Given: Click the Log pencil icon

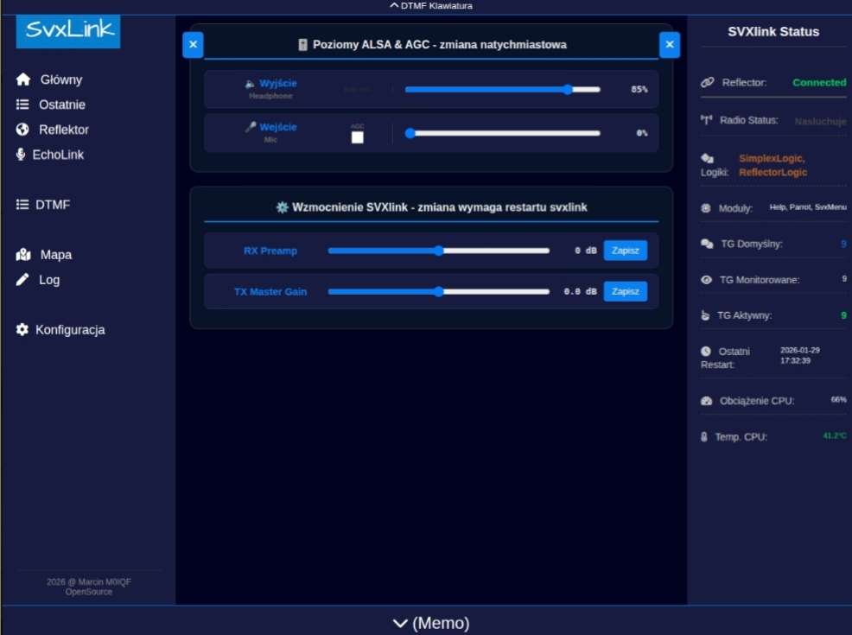Looking at the screenshot, I should point(22,280).
